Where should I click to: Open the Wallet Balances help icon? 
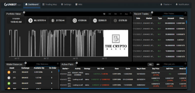(x=26, y=63)
